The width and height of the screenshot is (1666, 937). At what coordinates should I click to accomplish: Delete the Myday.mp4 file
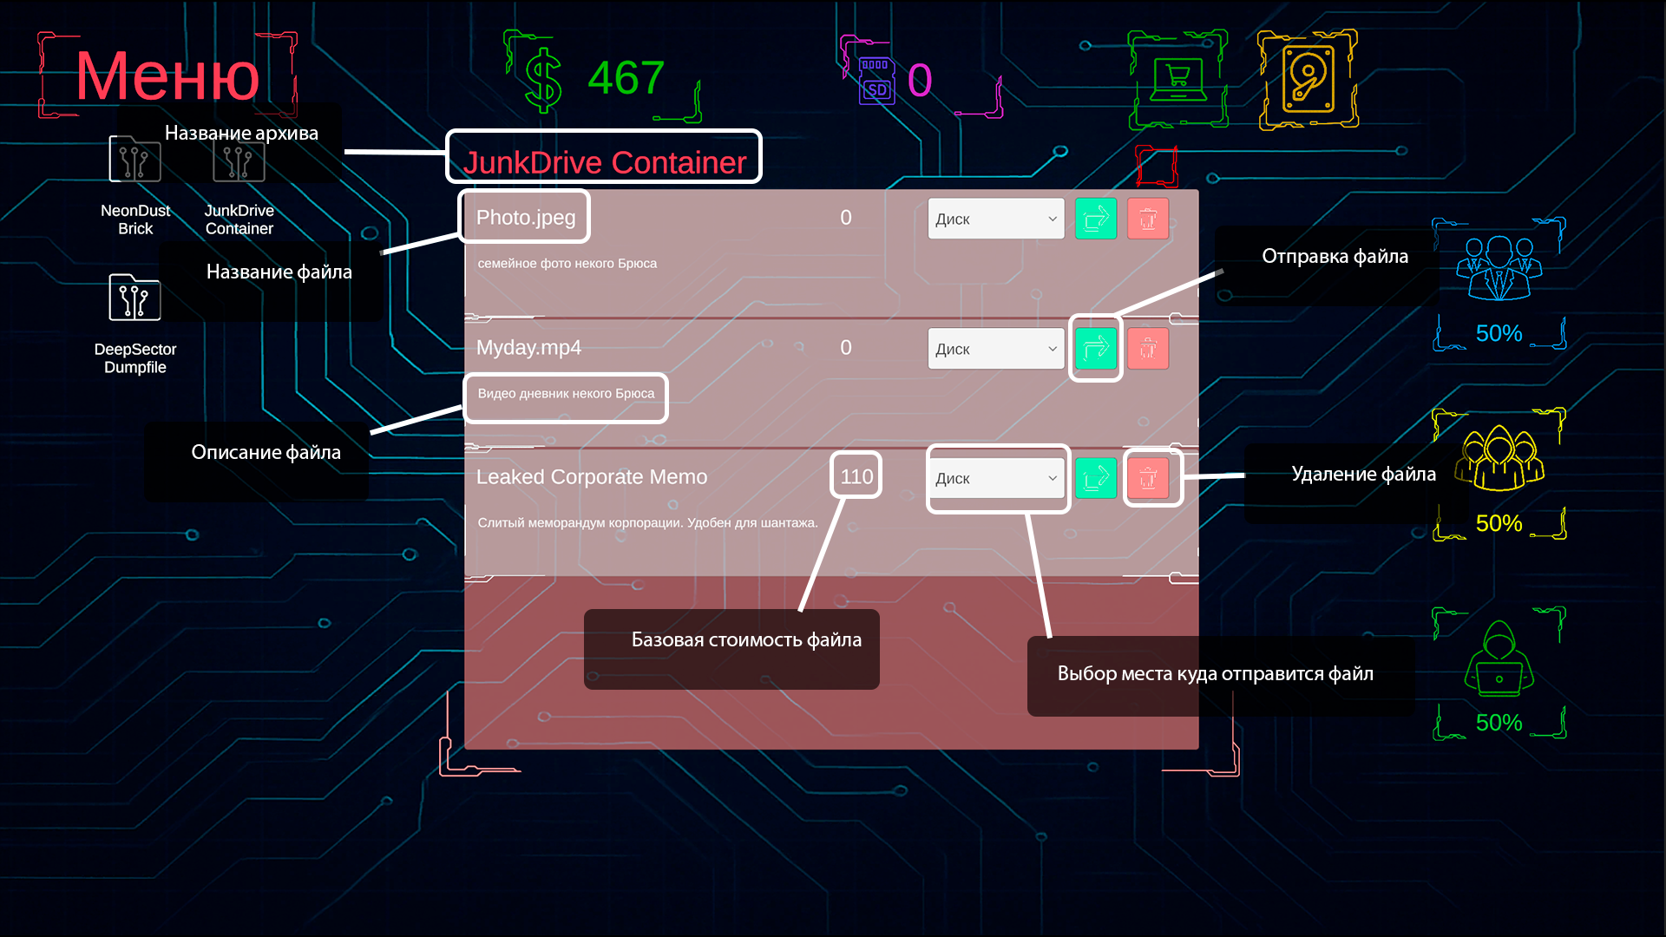[1148, 349]
